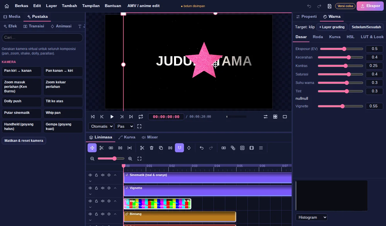Toggle loop playback
Viewport: 386px width, 226px height.
pyautogui.click(x=141, y=117)
